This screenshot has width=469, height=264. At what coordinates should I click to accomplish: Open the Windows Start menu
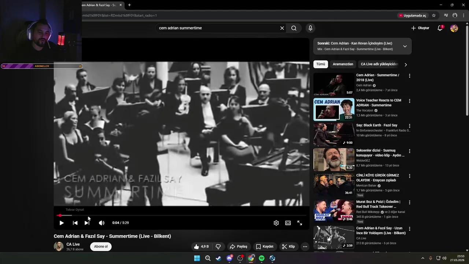pos(197,258)
